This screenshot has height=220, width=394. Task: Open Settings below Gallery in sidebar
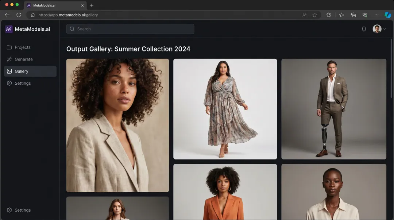tap(30, 83)
